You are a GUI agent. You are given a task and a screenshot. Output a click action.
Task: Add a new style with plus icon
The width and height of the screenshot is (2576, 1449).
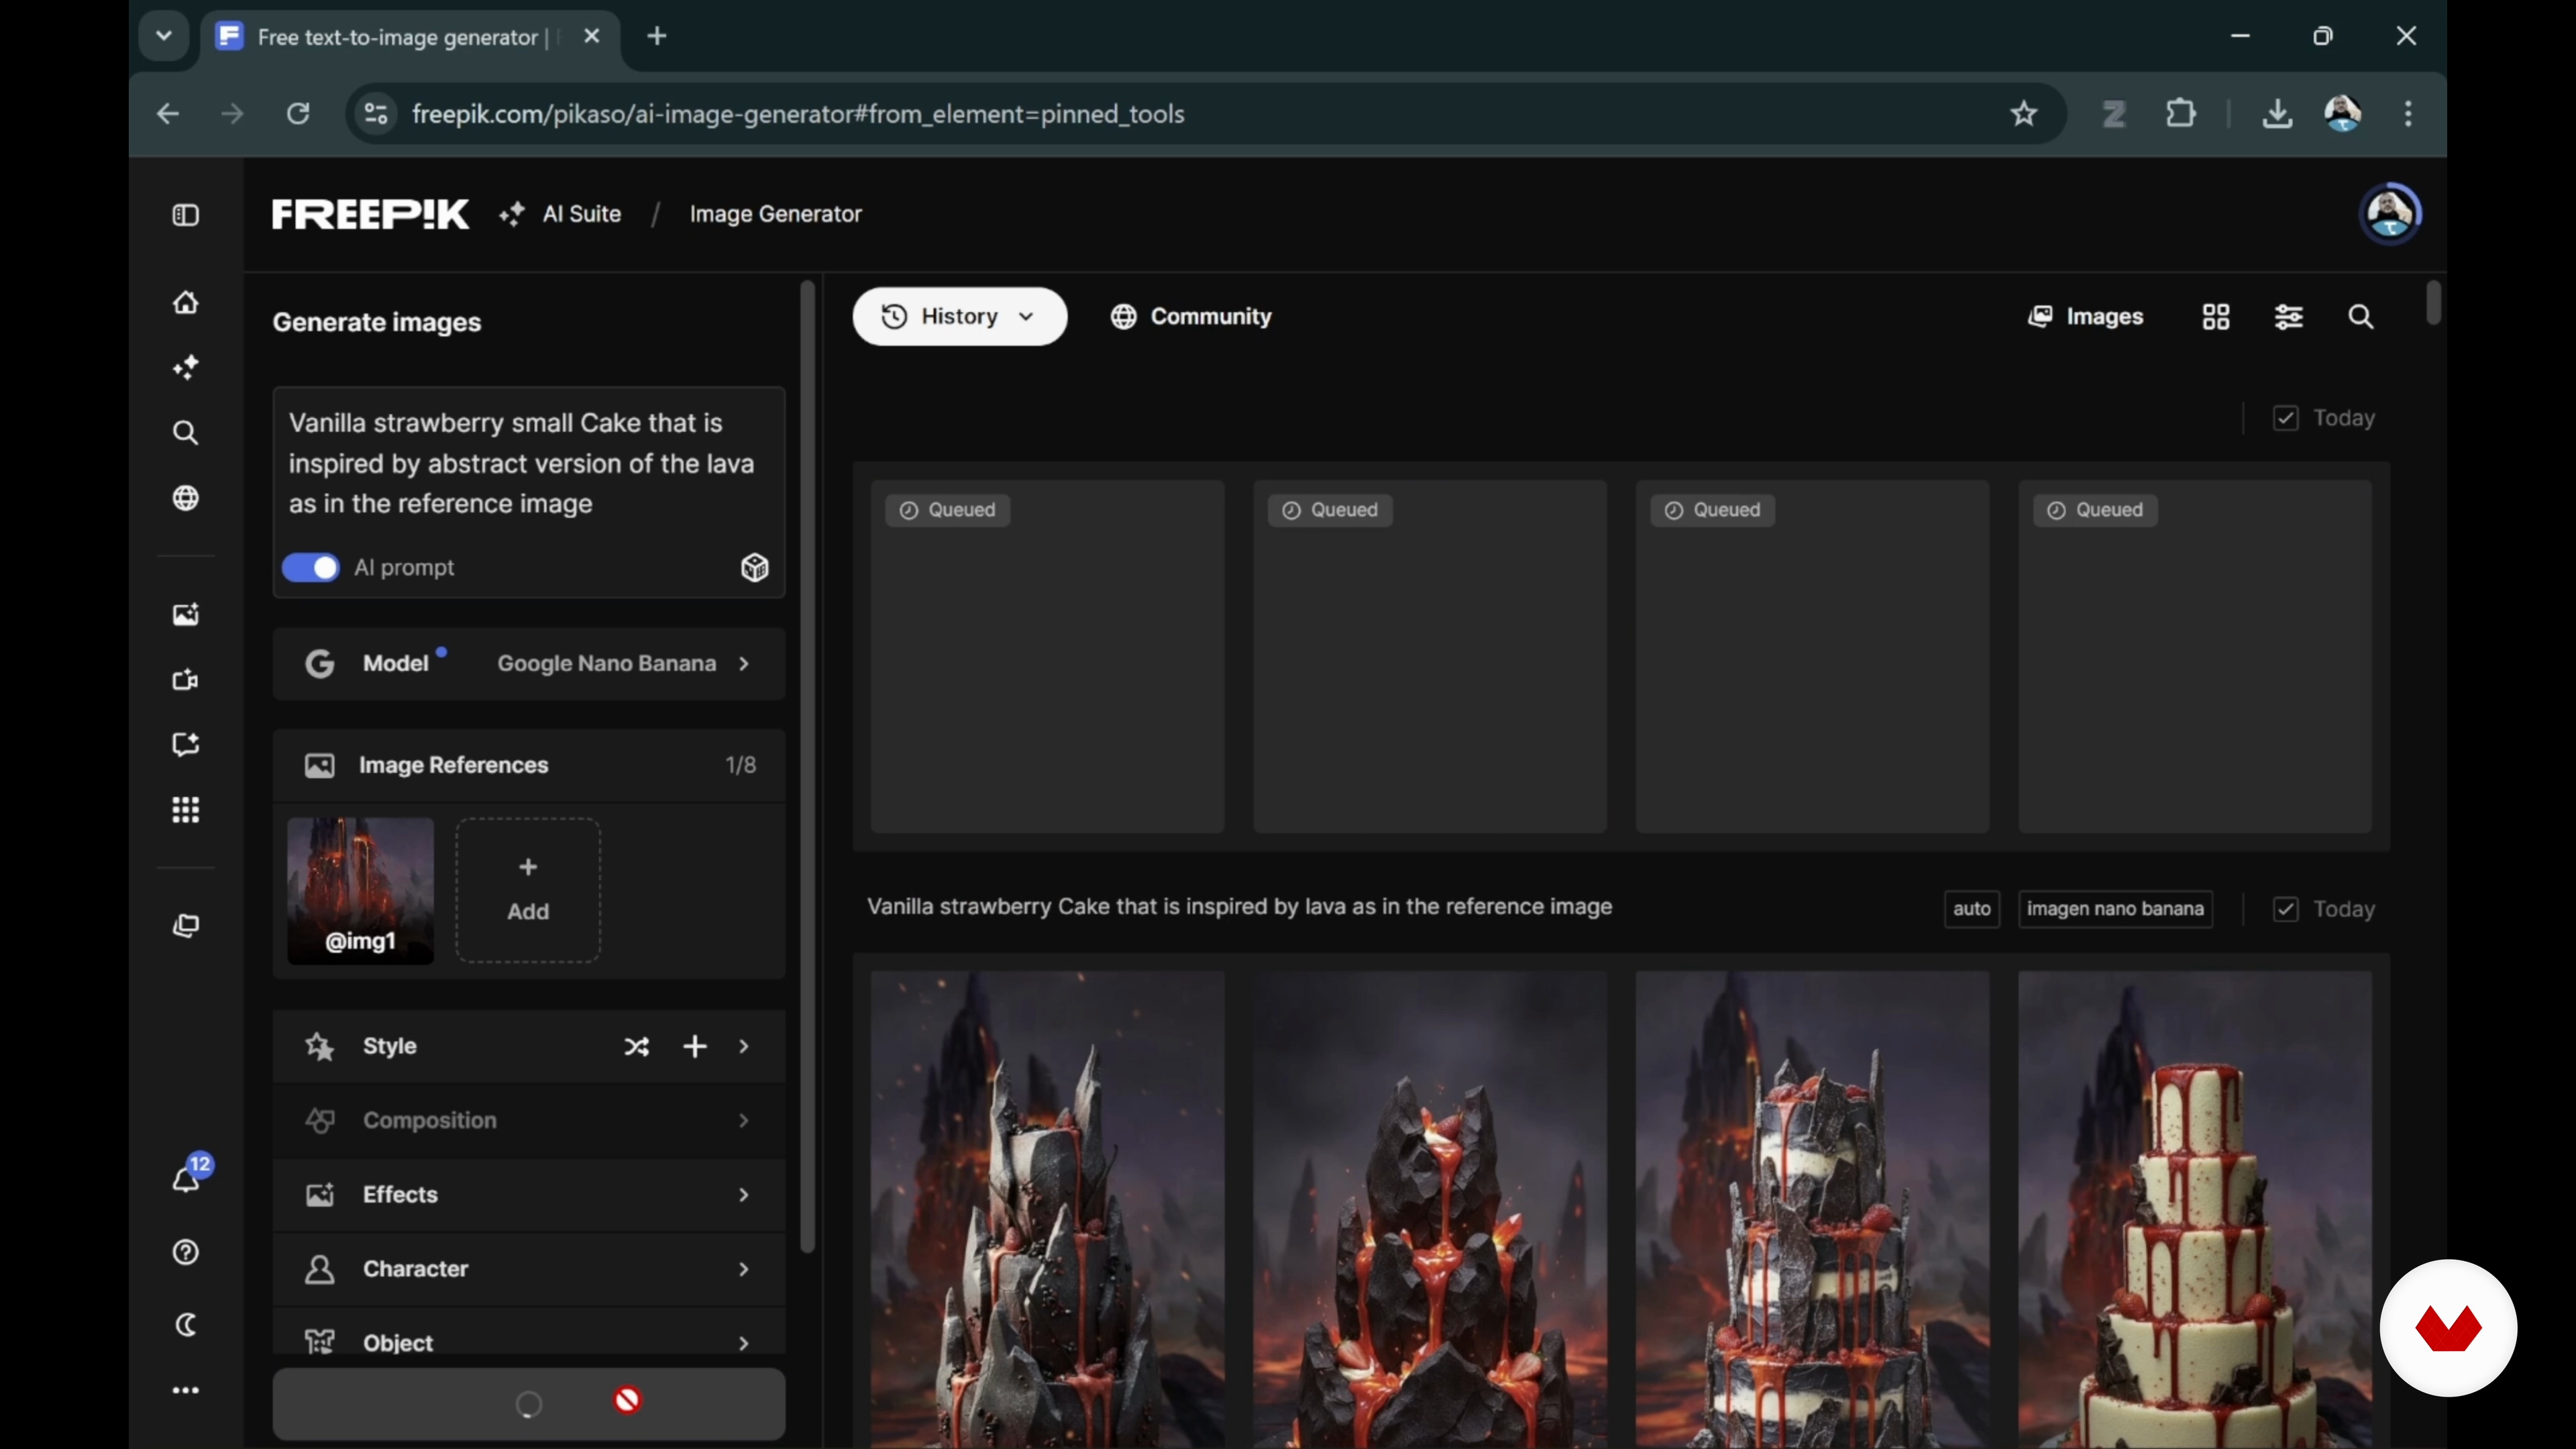(x=695, y=1046)
